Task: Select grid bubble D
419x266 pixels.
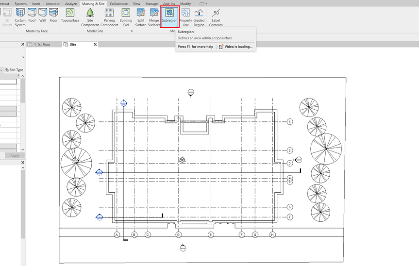Action: (x=179, y=235)
